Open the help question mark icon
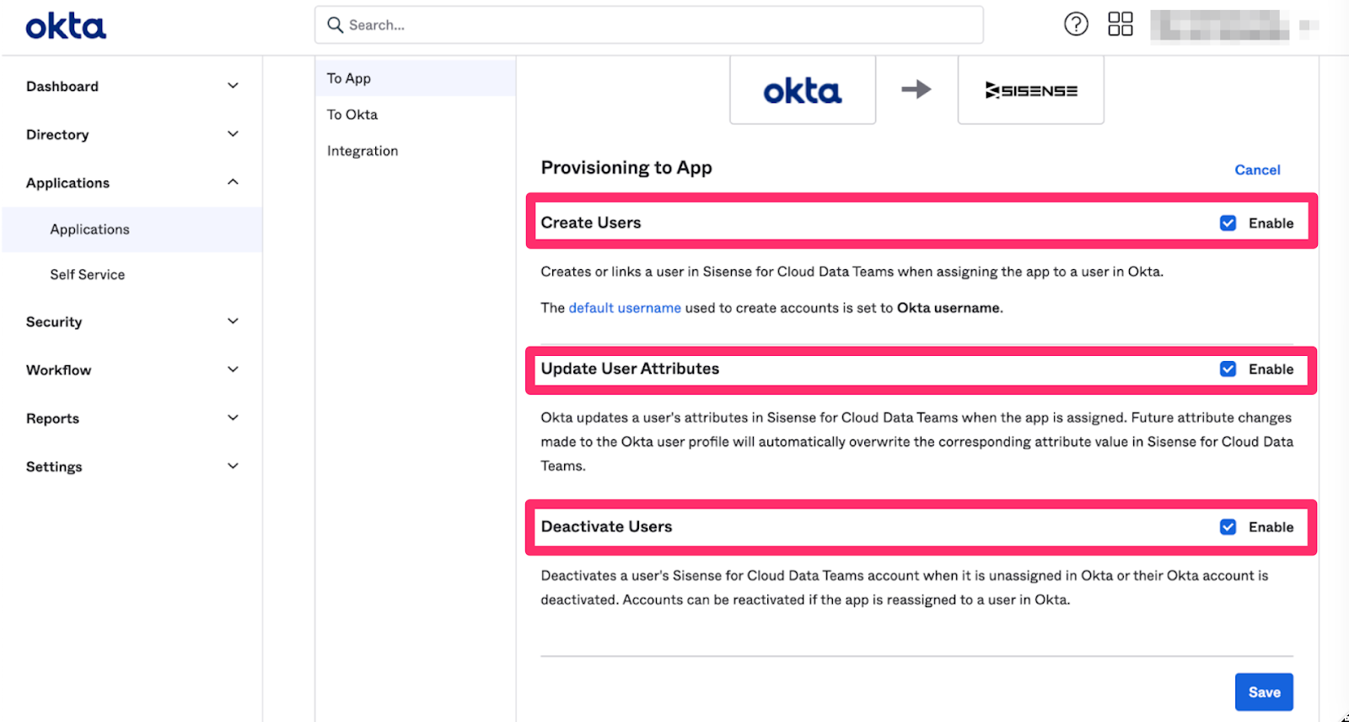 [1076, 24]
